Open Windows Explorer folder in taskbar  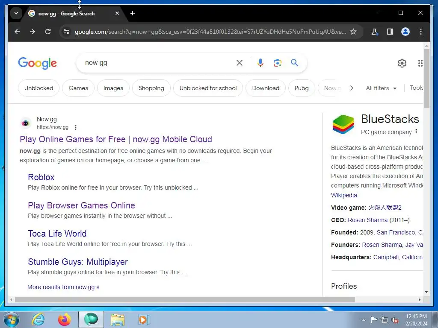pyautogui.click(x=118, y=319)
